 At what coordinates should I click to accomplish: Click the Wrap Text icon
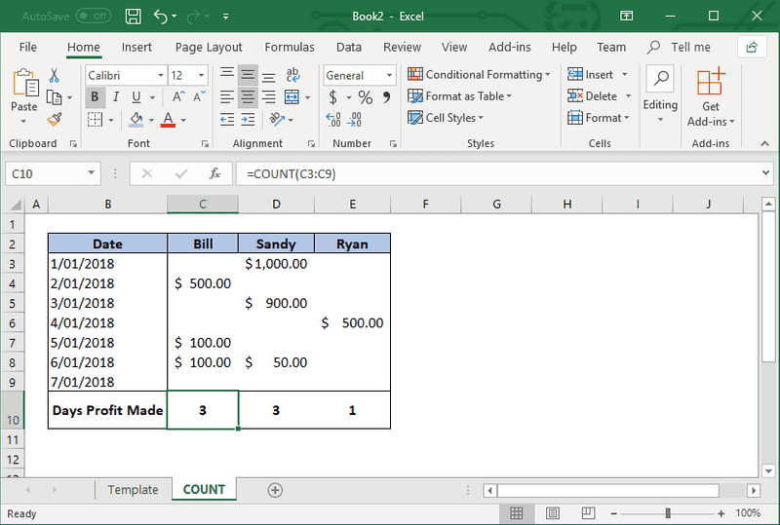point(292,75)
